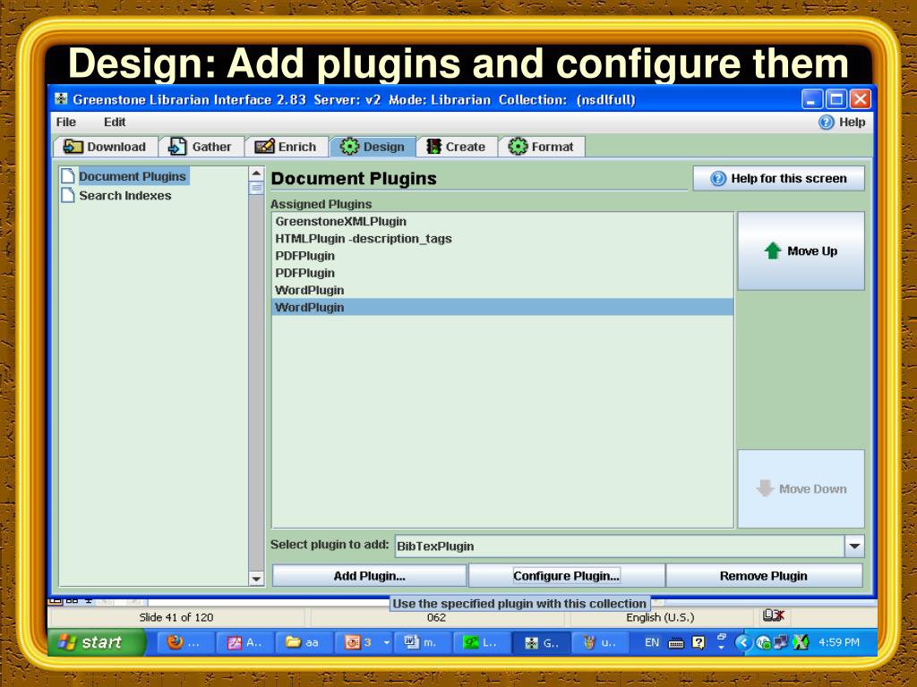
Task: Click the Create tab traffic-light icon
Action: click(x=433, y=147)
